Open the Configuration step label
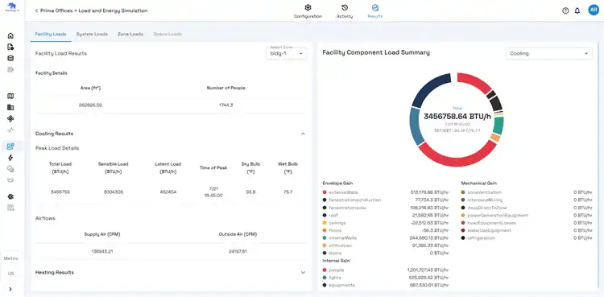 [308, 17]
